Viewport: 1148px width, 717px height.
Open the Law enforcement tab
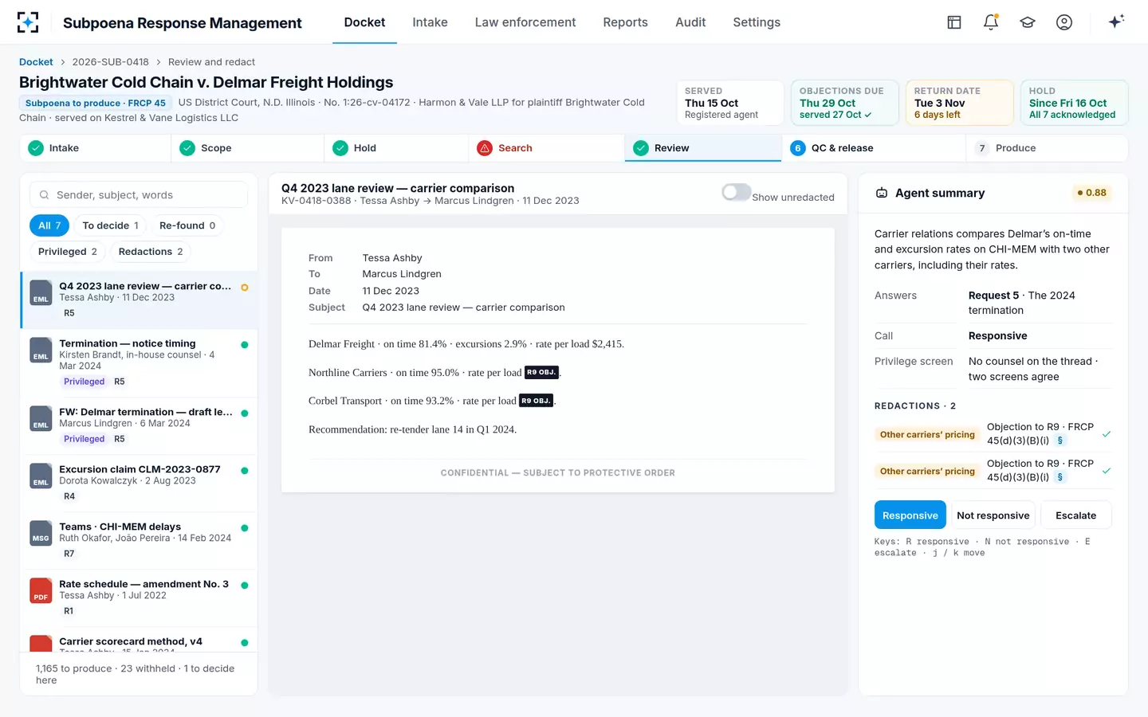pyautogui.click(x=525, y=22)
